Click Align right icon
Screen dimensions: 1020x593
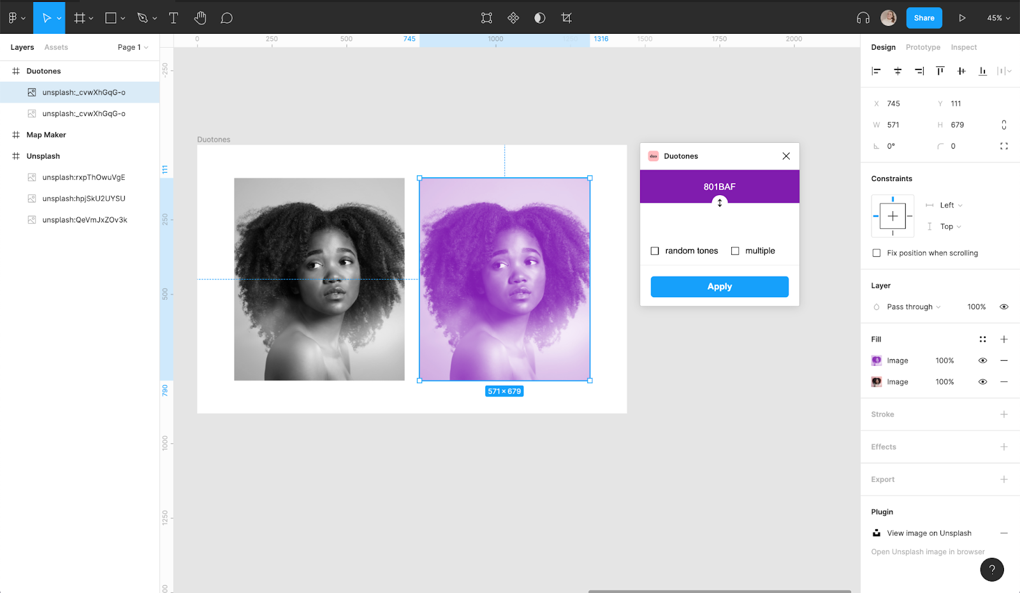[919, 71]
